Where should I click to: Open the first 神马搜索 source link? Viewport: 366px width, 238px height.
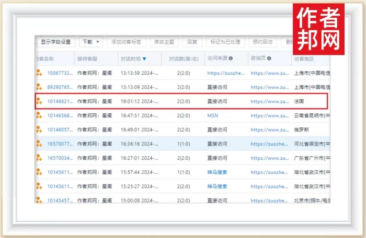(217, 172)
